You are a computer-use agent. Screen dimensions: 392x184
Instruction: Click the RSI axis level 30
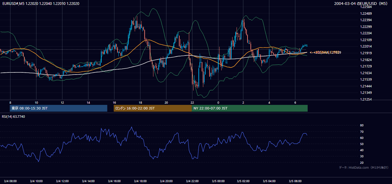point(362,156)
